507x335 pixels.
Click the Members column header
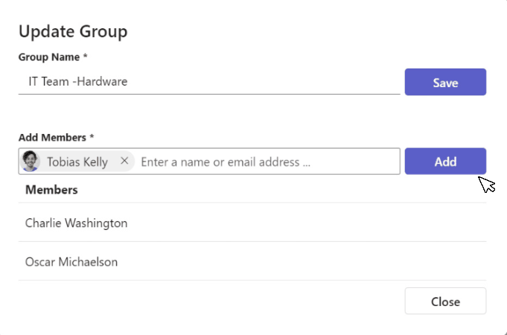tap(51, 190)
